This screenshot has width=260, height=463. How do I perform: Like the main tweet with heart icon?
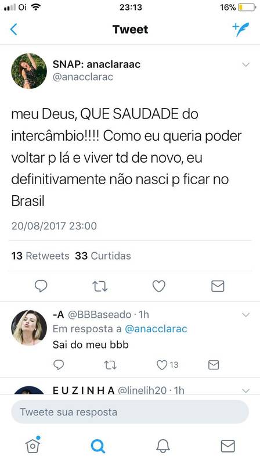(159, 286)
